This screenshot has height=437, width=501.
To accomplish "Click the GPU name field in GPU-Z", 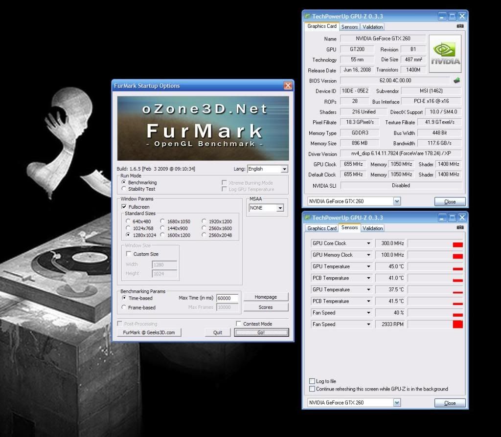I will point(383,38).
